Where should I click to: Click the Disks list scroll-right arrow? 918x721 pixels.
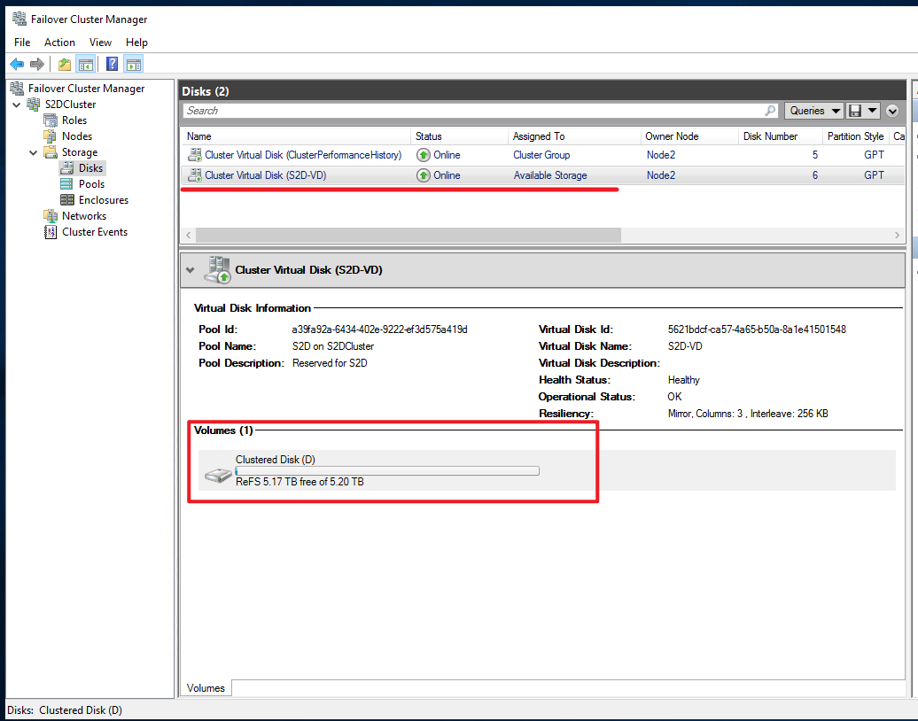[897, 236]
